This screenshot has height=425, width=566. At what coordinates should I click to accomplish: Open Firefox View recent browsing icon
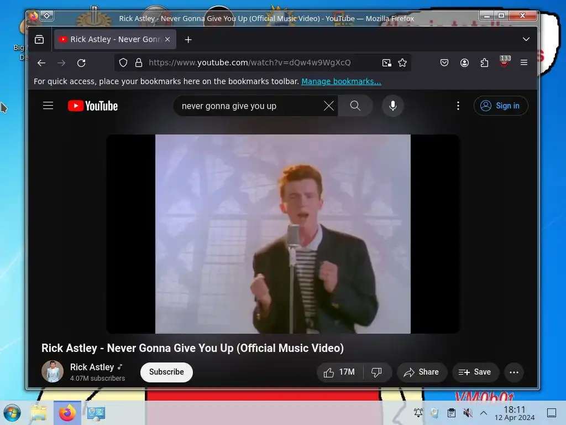[x=39, y=39]
